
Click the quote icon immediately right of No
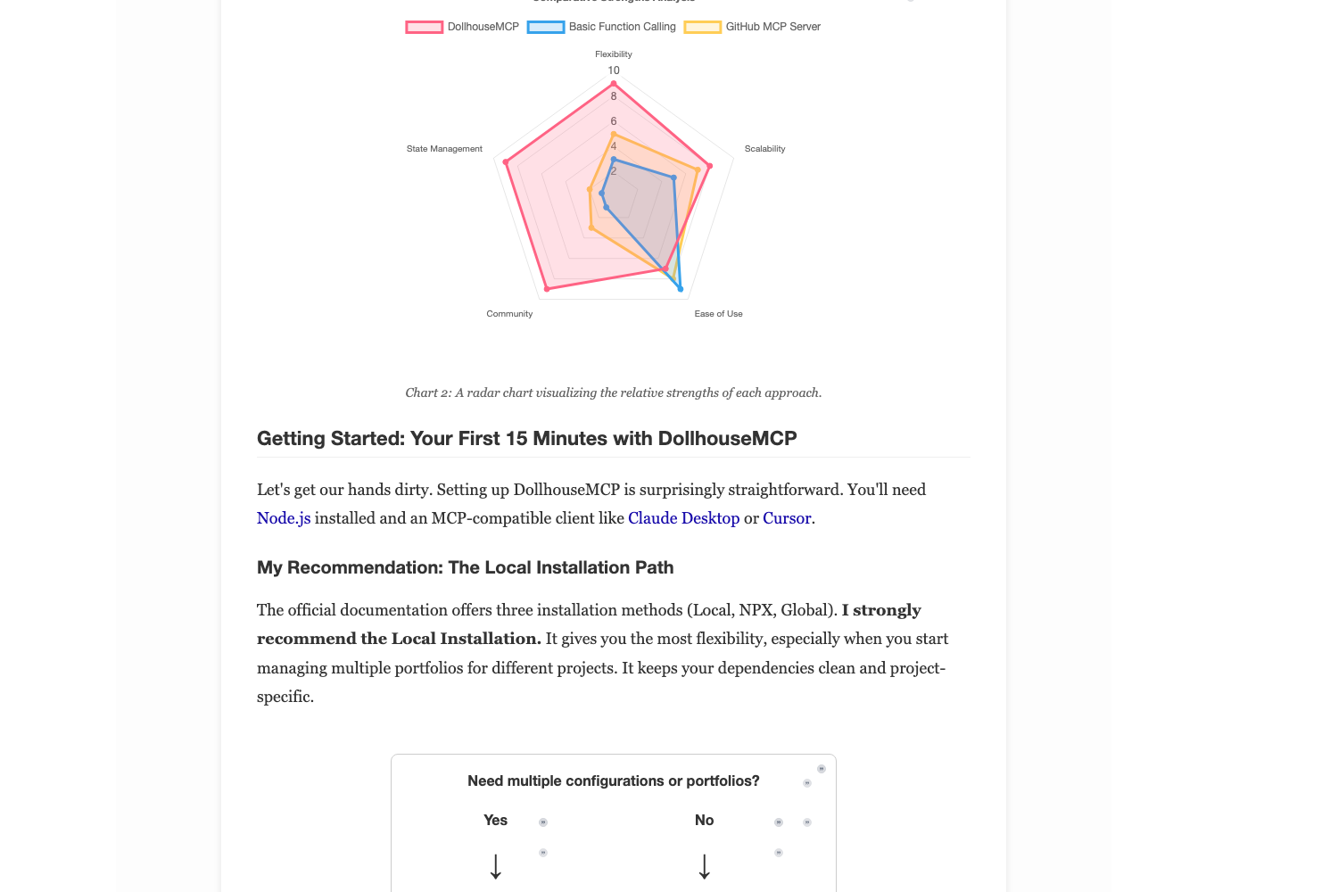click(x=779, y=822)
